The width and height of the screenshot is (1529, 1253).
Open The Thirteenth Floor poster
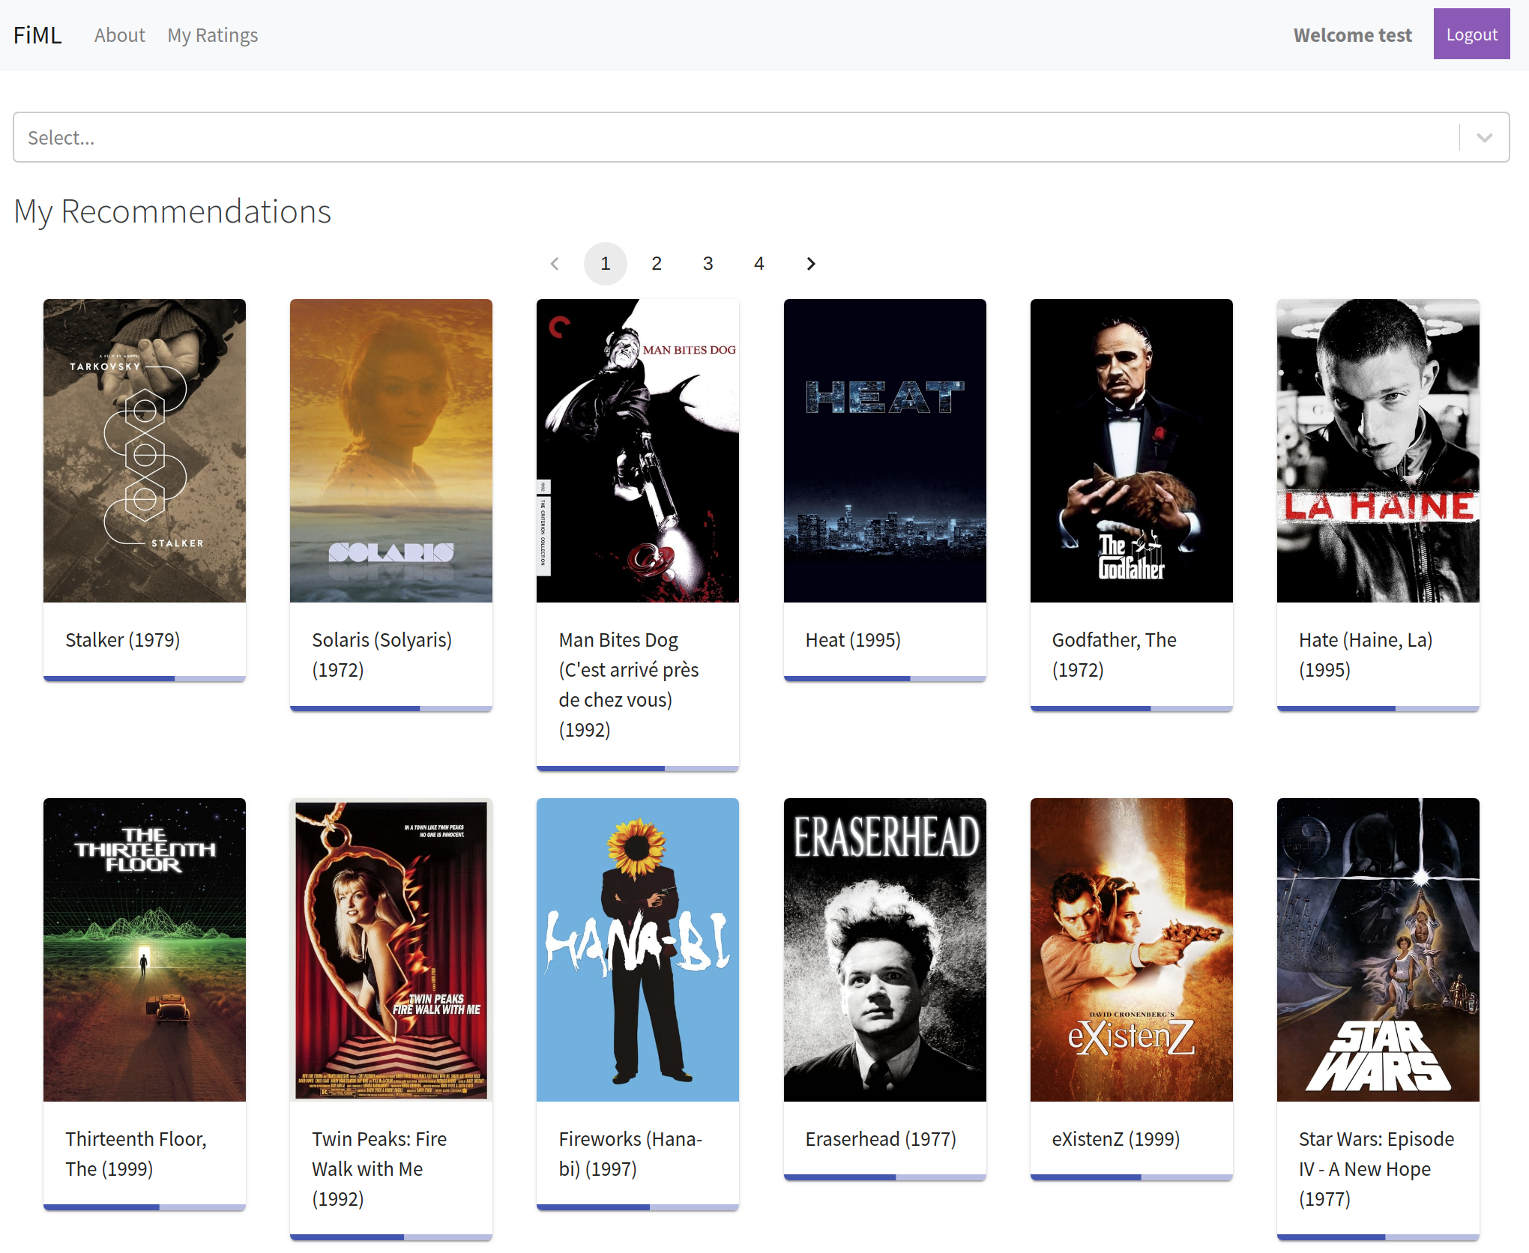click(145, 949)
